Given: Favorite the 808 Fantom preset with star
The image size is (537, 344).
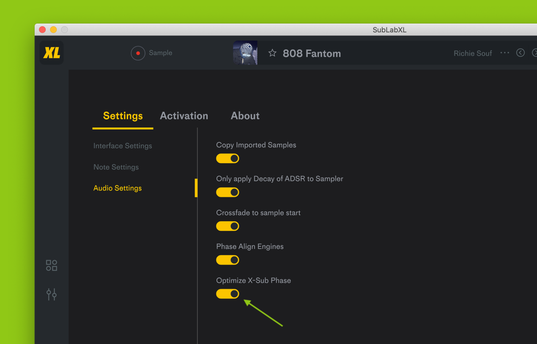Looking at the screenshot, I should (272, 53).
